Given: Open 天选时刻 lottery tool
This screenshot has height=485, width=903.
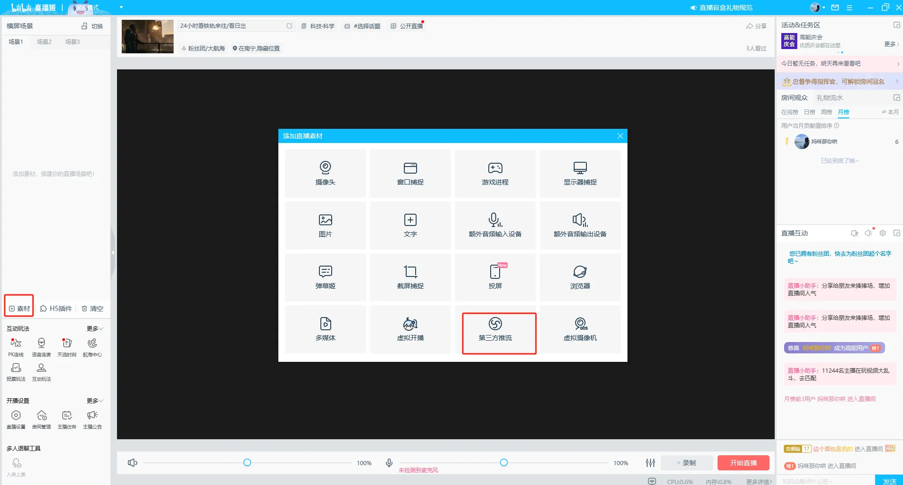Looking at the screenshot, I should [67, 347].
